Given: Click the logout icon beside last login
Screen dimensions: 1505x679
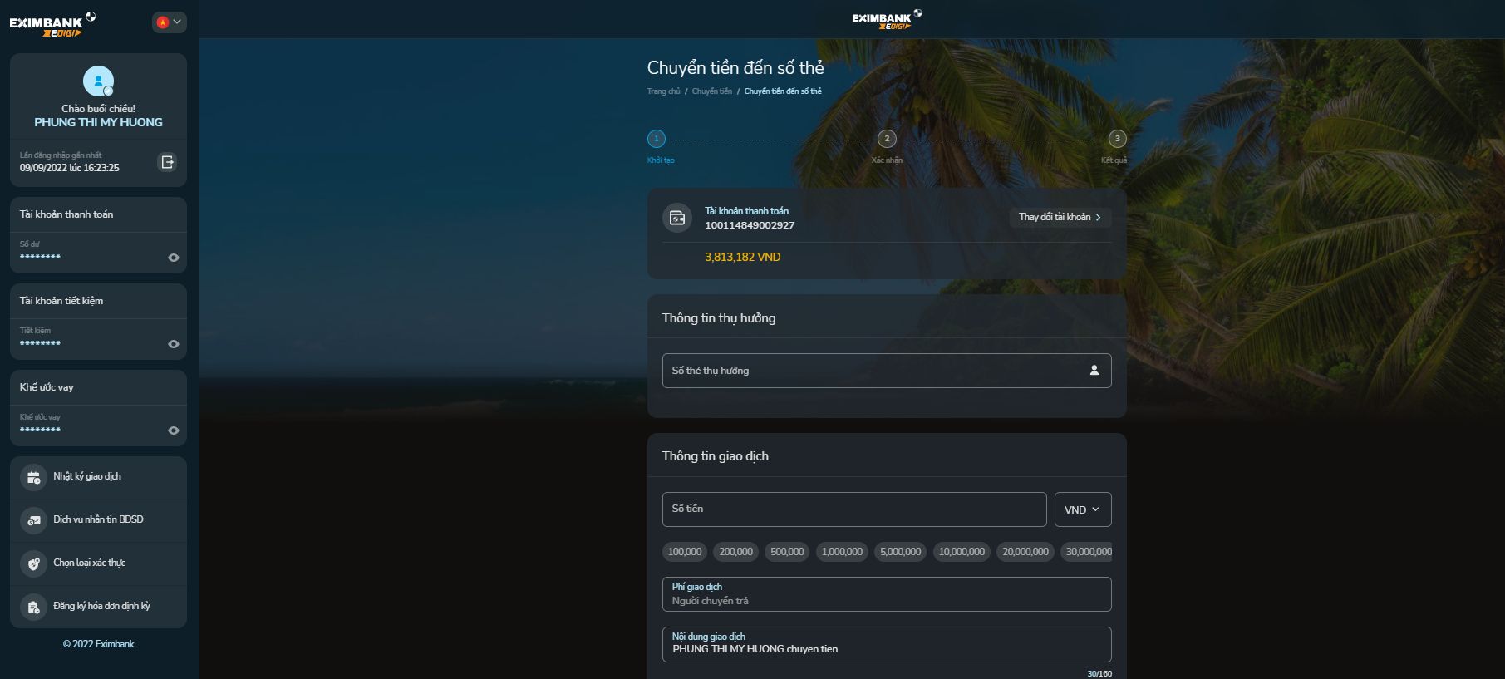Looking at the screenshot, I should [167, 162].
